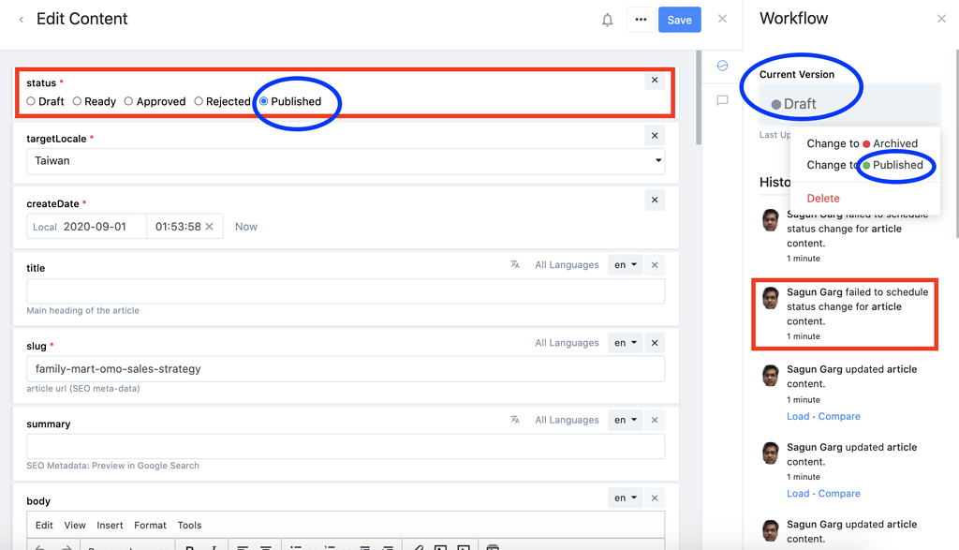
Task: Click the translate icon beside the title field
Action: click(x=514, y=264)
